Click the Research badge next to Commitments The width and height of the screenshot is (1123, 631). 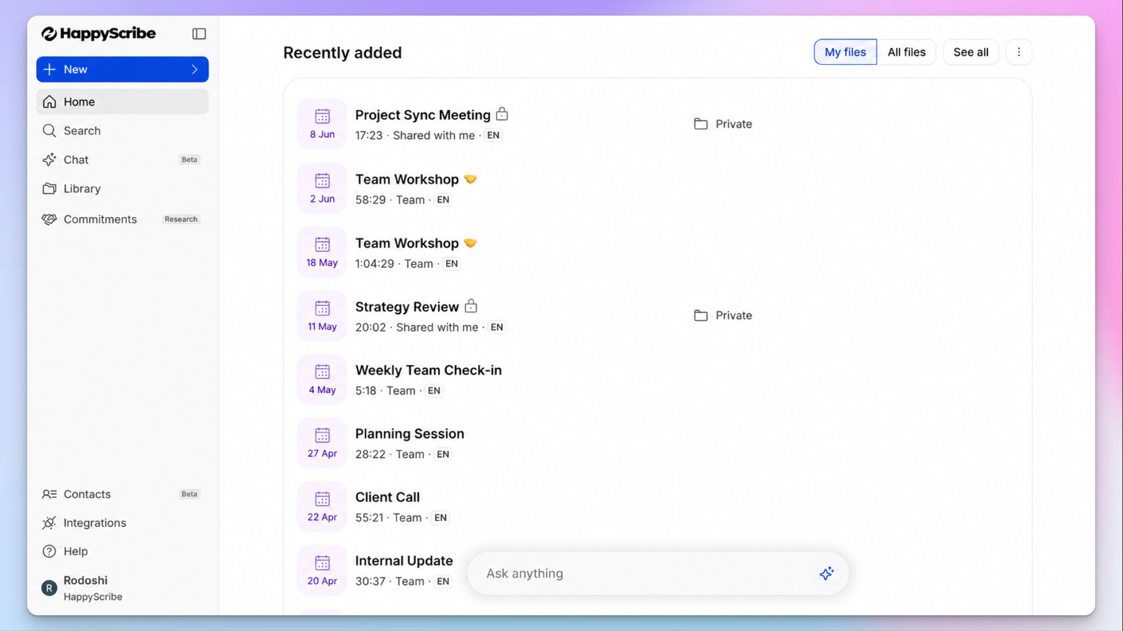pos(181,219)
